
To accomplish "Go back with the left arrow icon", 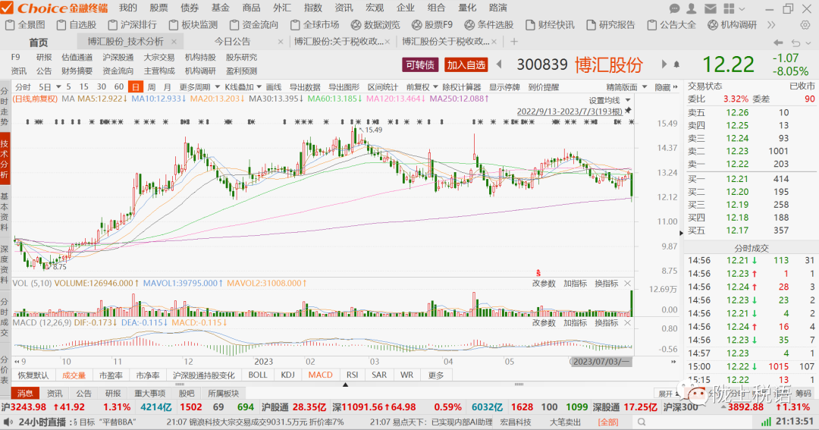I will pos(778,42).
